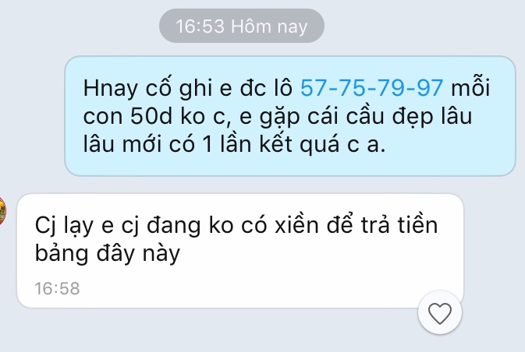Click the 'Hôm nay' label in the time pill

tap(269, 26)
